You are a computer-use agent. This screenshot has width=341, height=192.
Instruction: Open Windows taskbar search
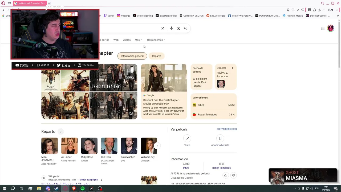(x=13, y=189)
